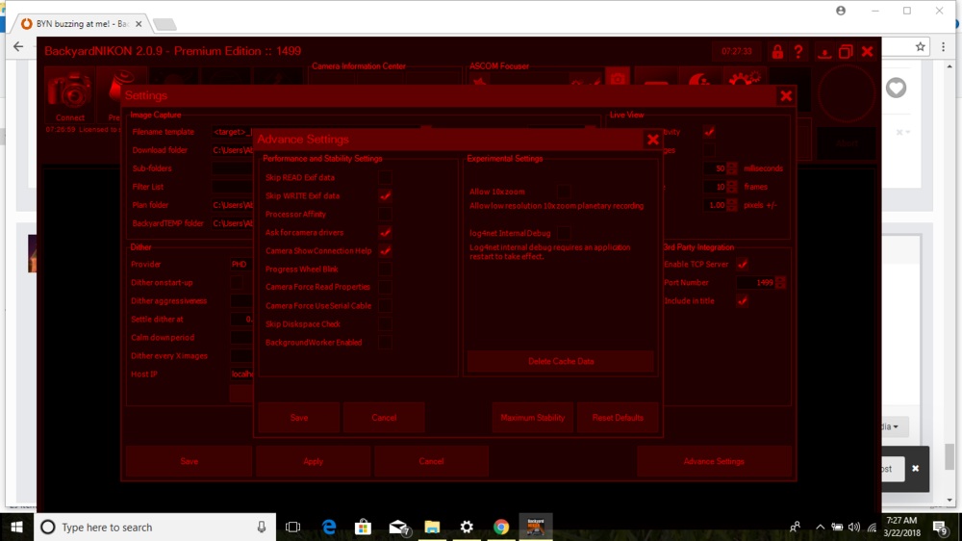Adjust the 50 milliseconds stepper arrows
Screen dimensions: 962x541
pyautogui.click(x=731, y=168)
